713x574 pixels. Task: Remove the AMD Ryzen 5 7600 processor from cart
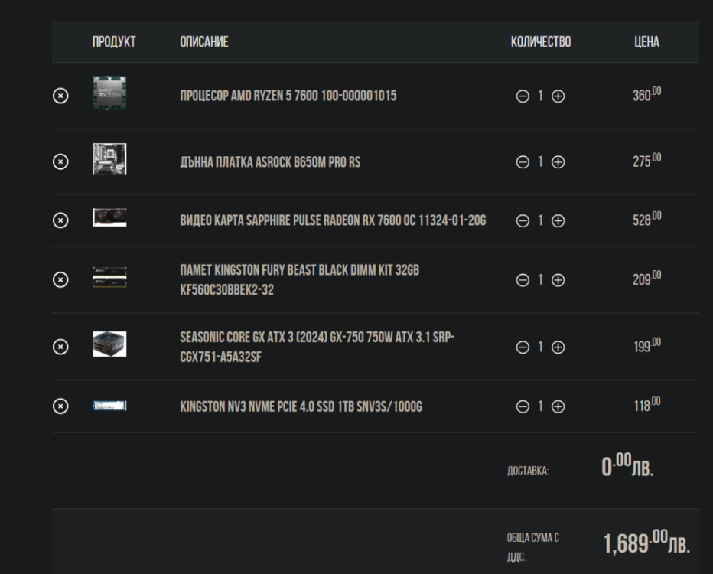[60, 96]
